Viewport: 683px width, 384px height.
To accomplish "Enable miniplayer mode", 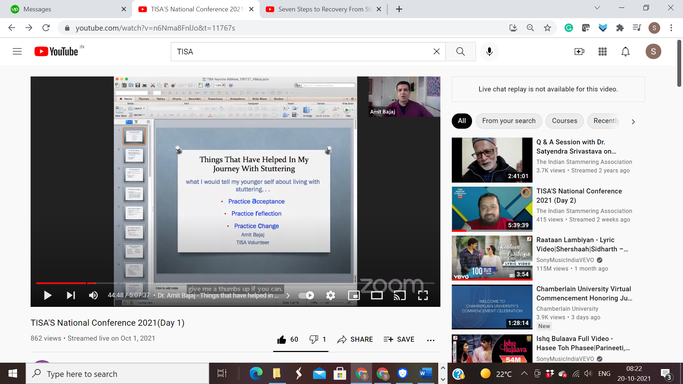I will tap(354, 295).
